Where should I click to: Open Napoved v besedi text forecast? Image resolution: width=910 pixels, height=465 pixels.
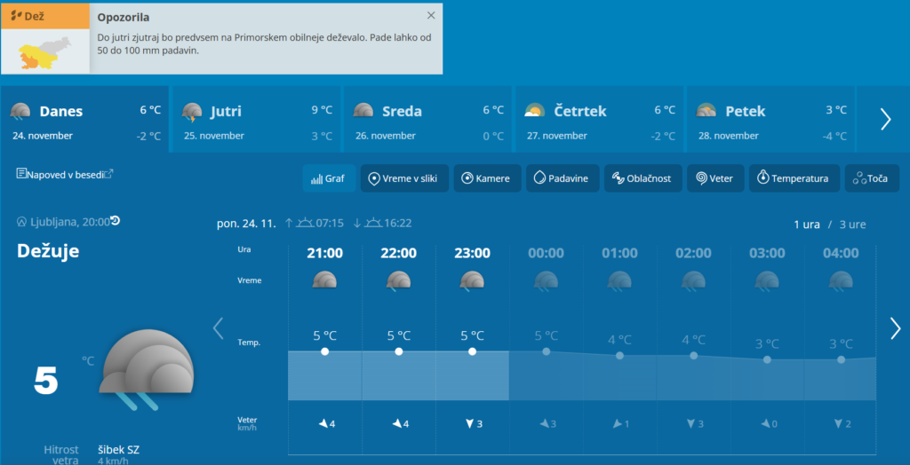click(64, 174)
